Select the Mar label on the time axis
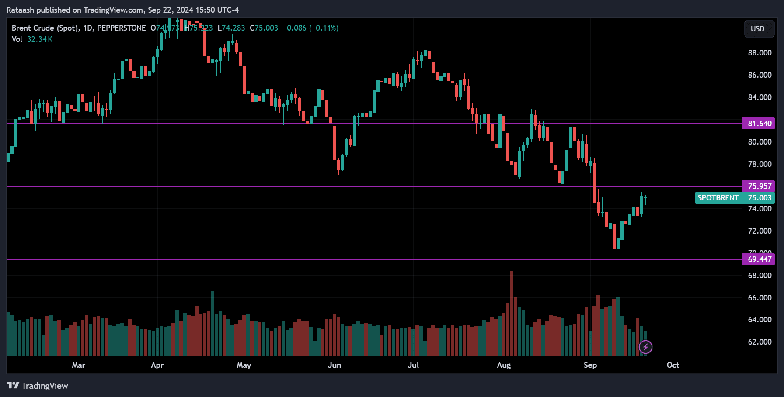The image size is (784, 397). click(x=78, y=365)
